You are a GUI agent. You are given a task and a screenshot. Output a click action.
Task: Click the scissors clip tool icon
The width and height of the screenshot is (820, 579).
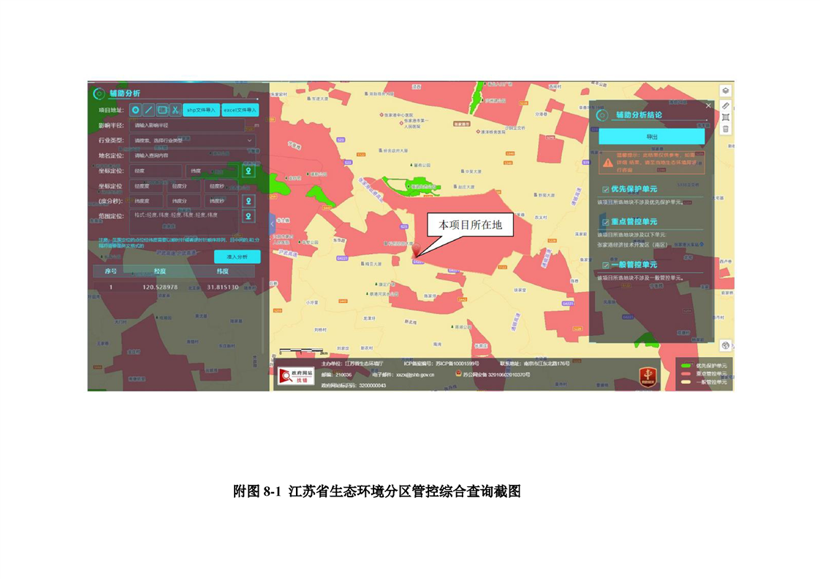[175, 110]
